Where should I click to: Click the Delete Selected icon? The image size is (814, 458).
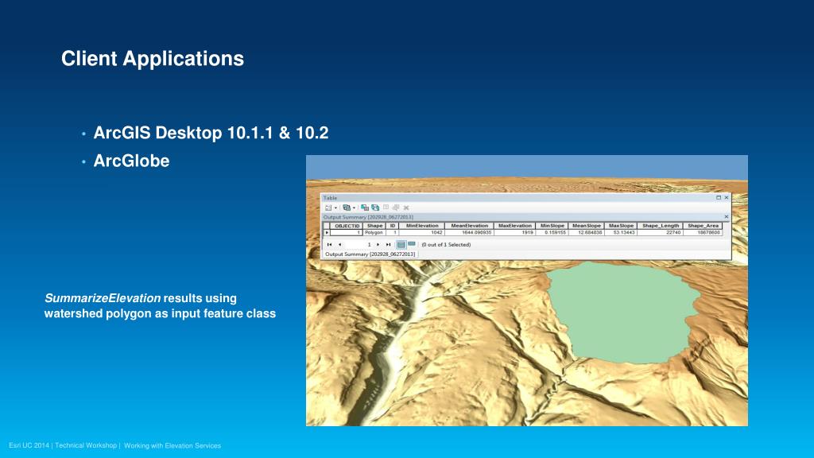(x=406, y=208)
